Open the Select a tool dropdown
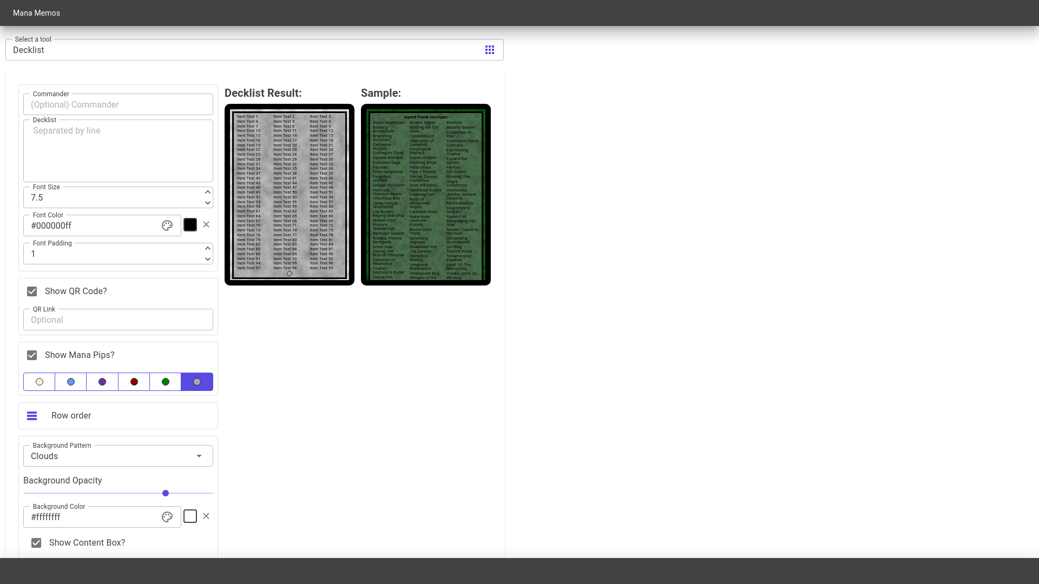Image resolution: width=1039 pixels, height=584 pixels. point(254,50)
